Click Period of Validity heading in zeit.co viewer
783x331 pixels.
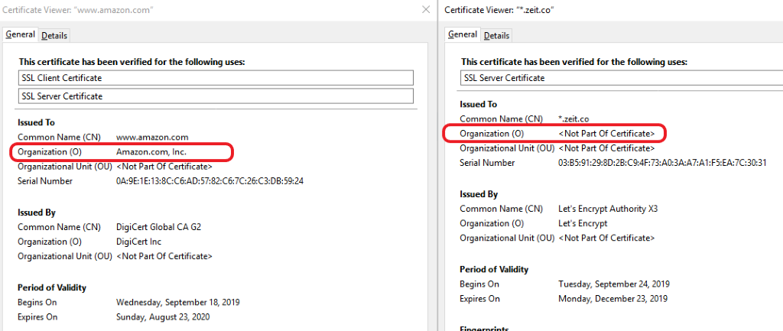click(494, 270)
